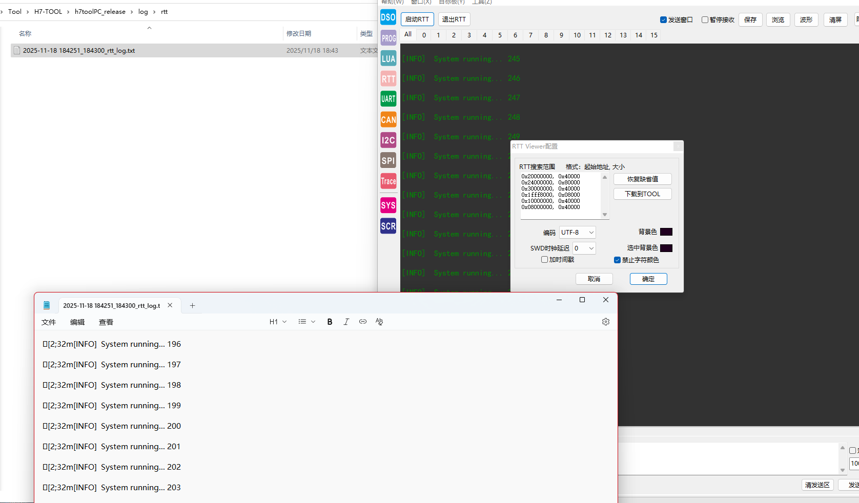Open the 查看 menu in Notepad
The height and width of the screenshot is (503, 859).
click(x=106, y=322)
